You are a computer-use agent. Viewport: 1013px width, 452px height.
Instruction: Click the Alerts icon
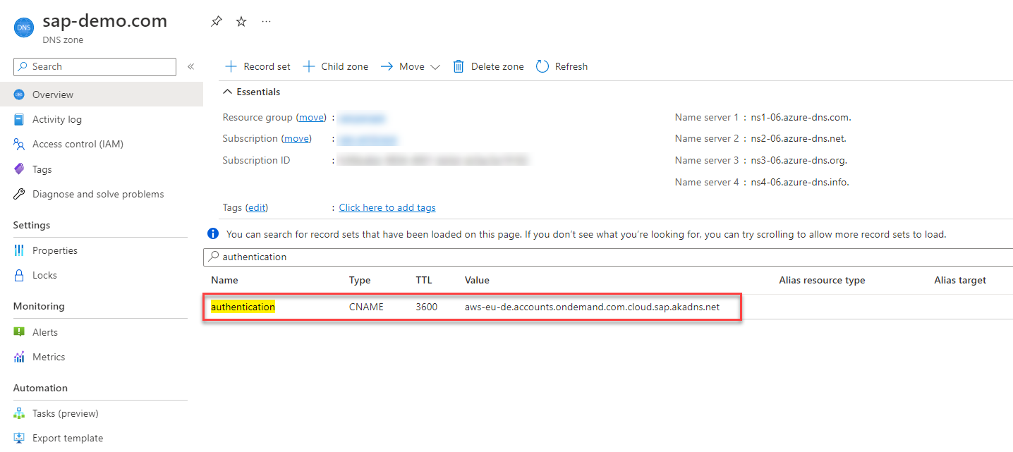pos(19,332)
